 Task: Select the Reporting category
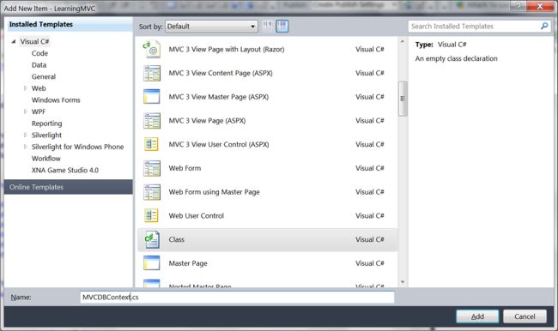pos(46,123)
